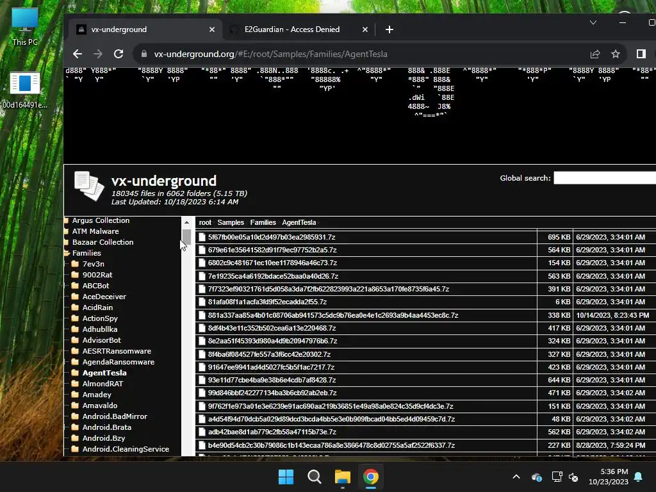The width and height of the screenshot is (656, 492).
Task: Bookmark this page with the star icon
Action: 616,54
